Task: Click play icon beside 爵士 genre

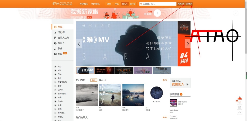Action: (55, 86)
